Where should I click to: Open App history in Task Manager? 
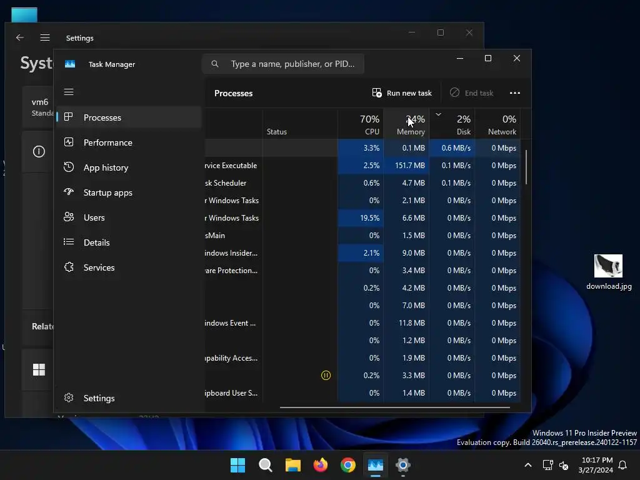pos(129,167)
